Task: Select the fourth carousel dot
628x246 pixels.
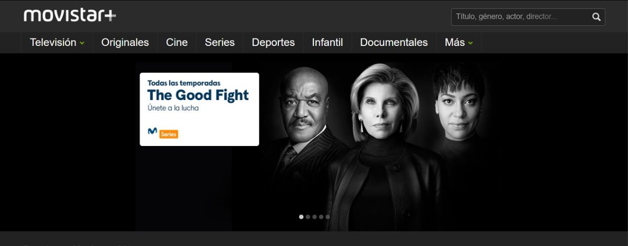Action: click(x=321, y=216)
